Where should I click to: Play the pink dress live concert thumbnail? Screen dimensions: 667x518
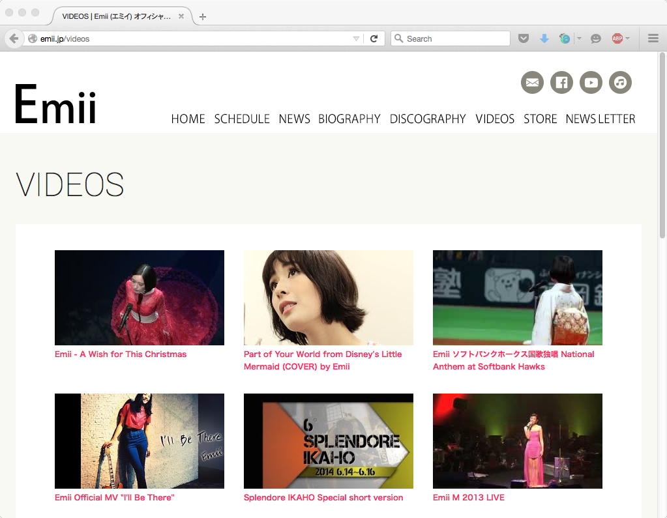(x=517, y=441)
